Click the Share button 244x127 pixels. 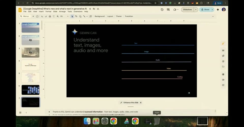[x=205, y=10]
